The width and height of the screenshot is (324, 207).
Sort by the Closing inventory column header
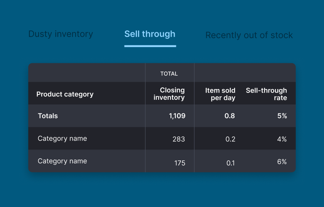pos(169,94)
